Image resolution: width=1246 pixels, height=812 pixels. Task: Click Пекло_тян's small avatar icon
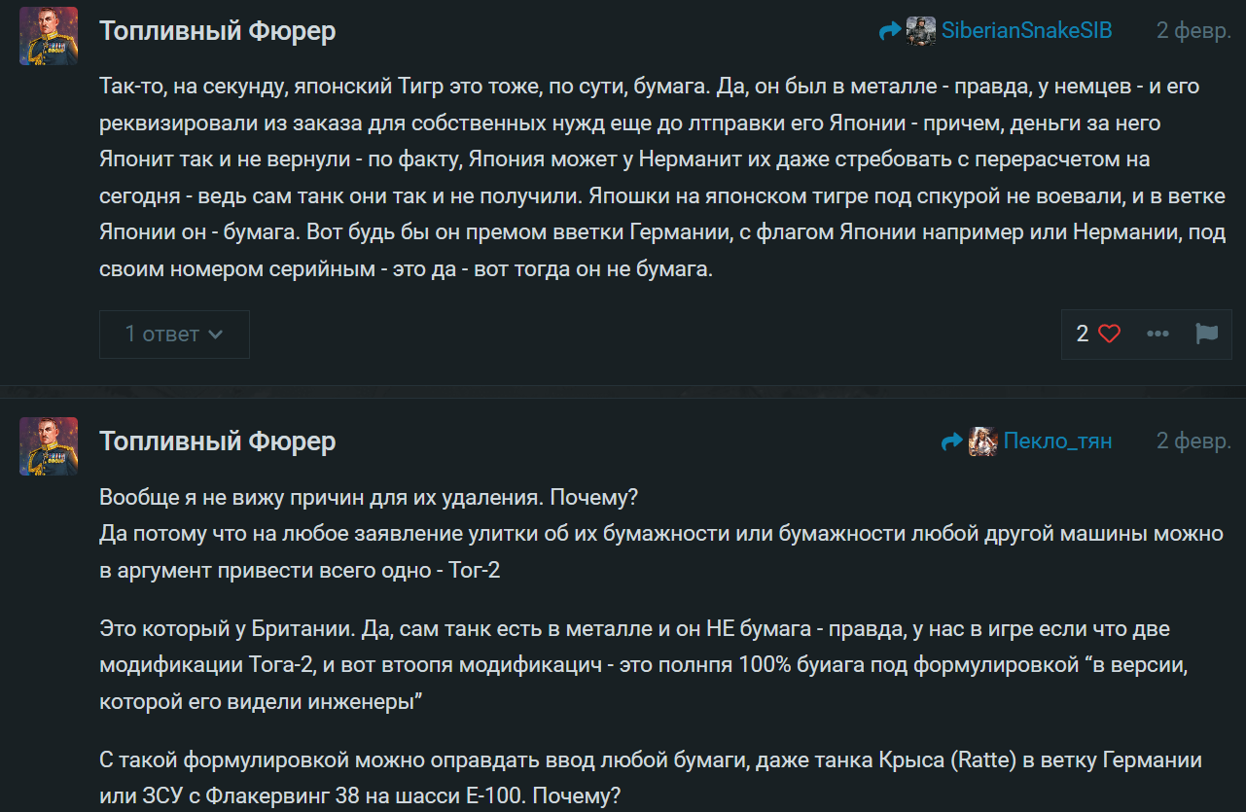pos(983,442)
